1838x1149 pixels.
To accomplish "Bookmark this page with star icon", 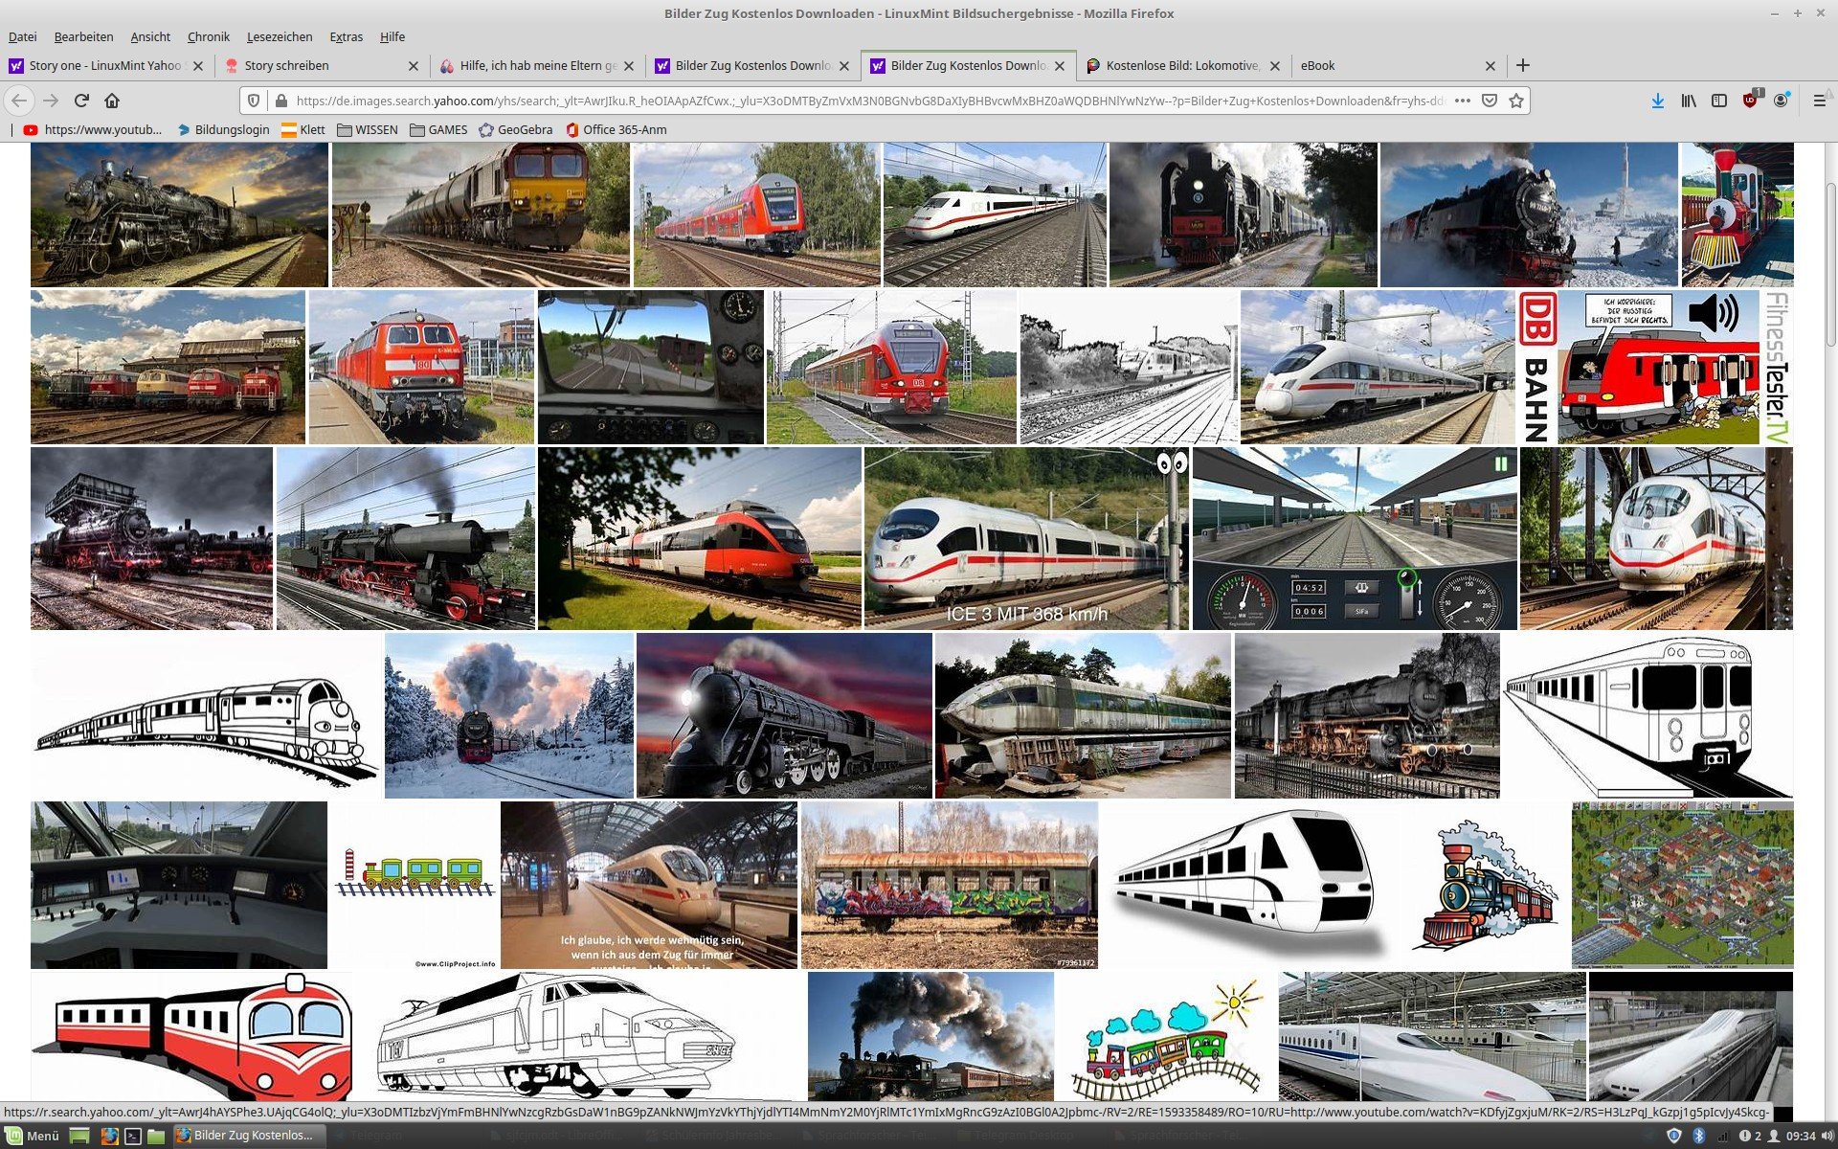I will tap(1516, 101).
